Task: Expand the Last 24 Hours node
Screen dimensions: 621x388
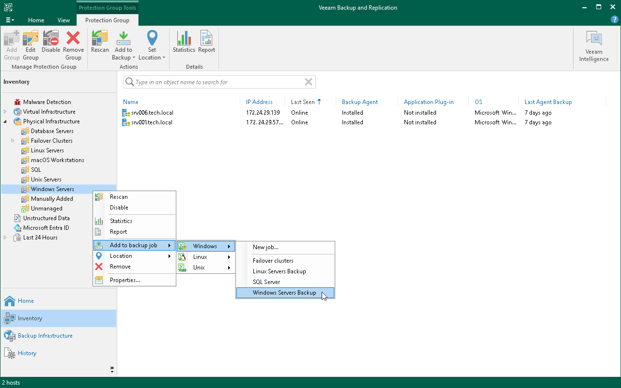Action: (x=5, y=238)
